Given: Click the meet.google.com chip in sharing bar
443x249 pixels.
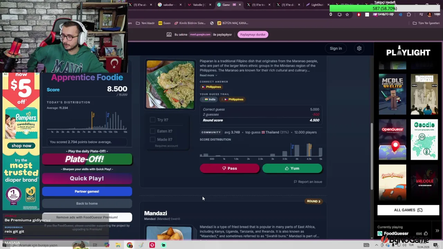Looking at the screenshot, I should 200,35.
